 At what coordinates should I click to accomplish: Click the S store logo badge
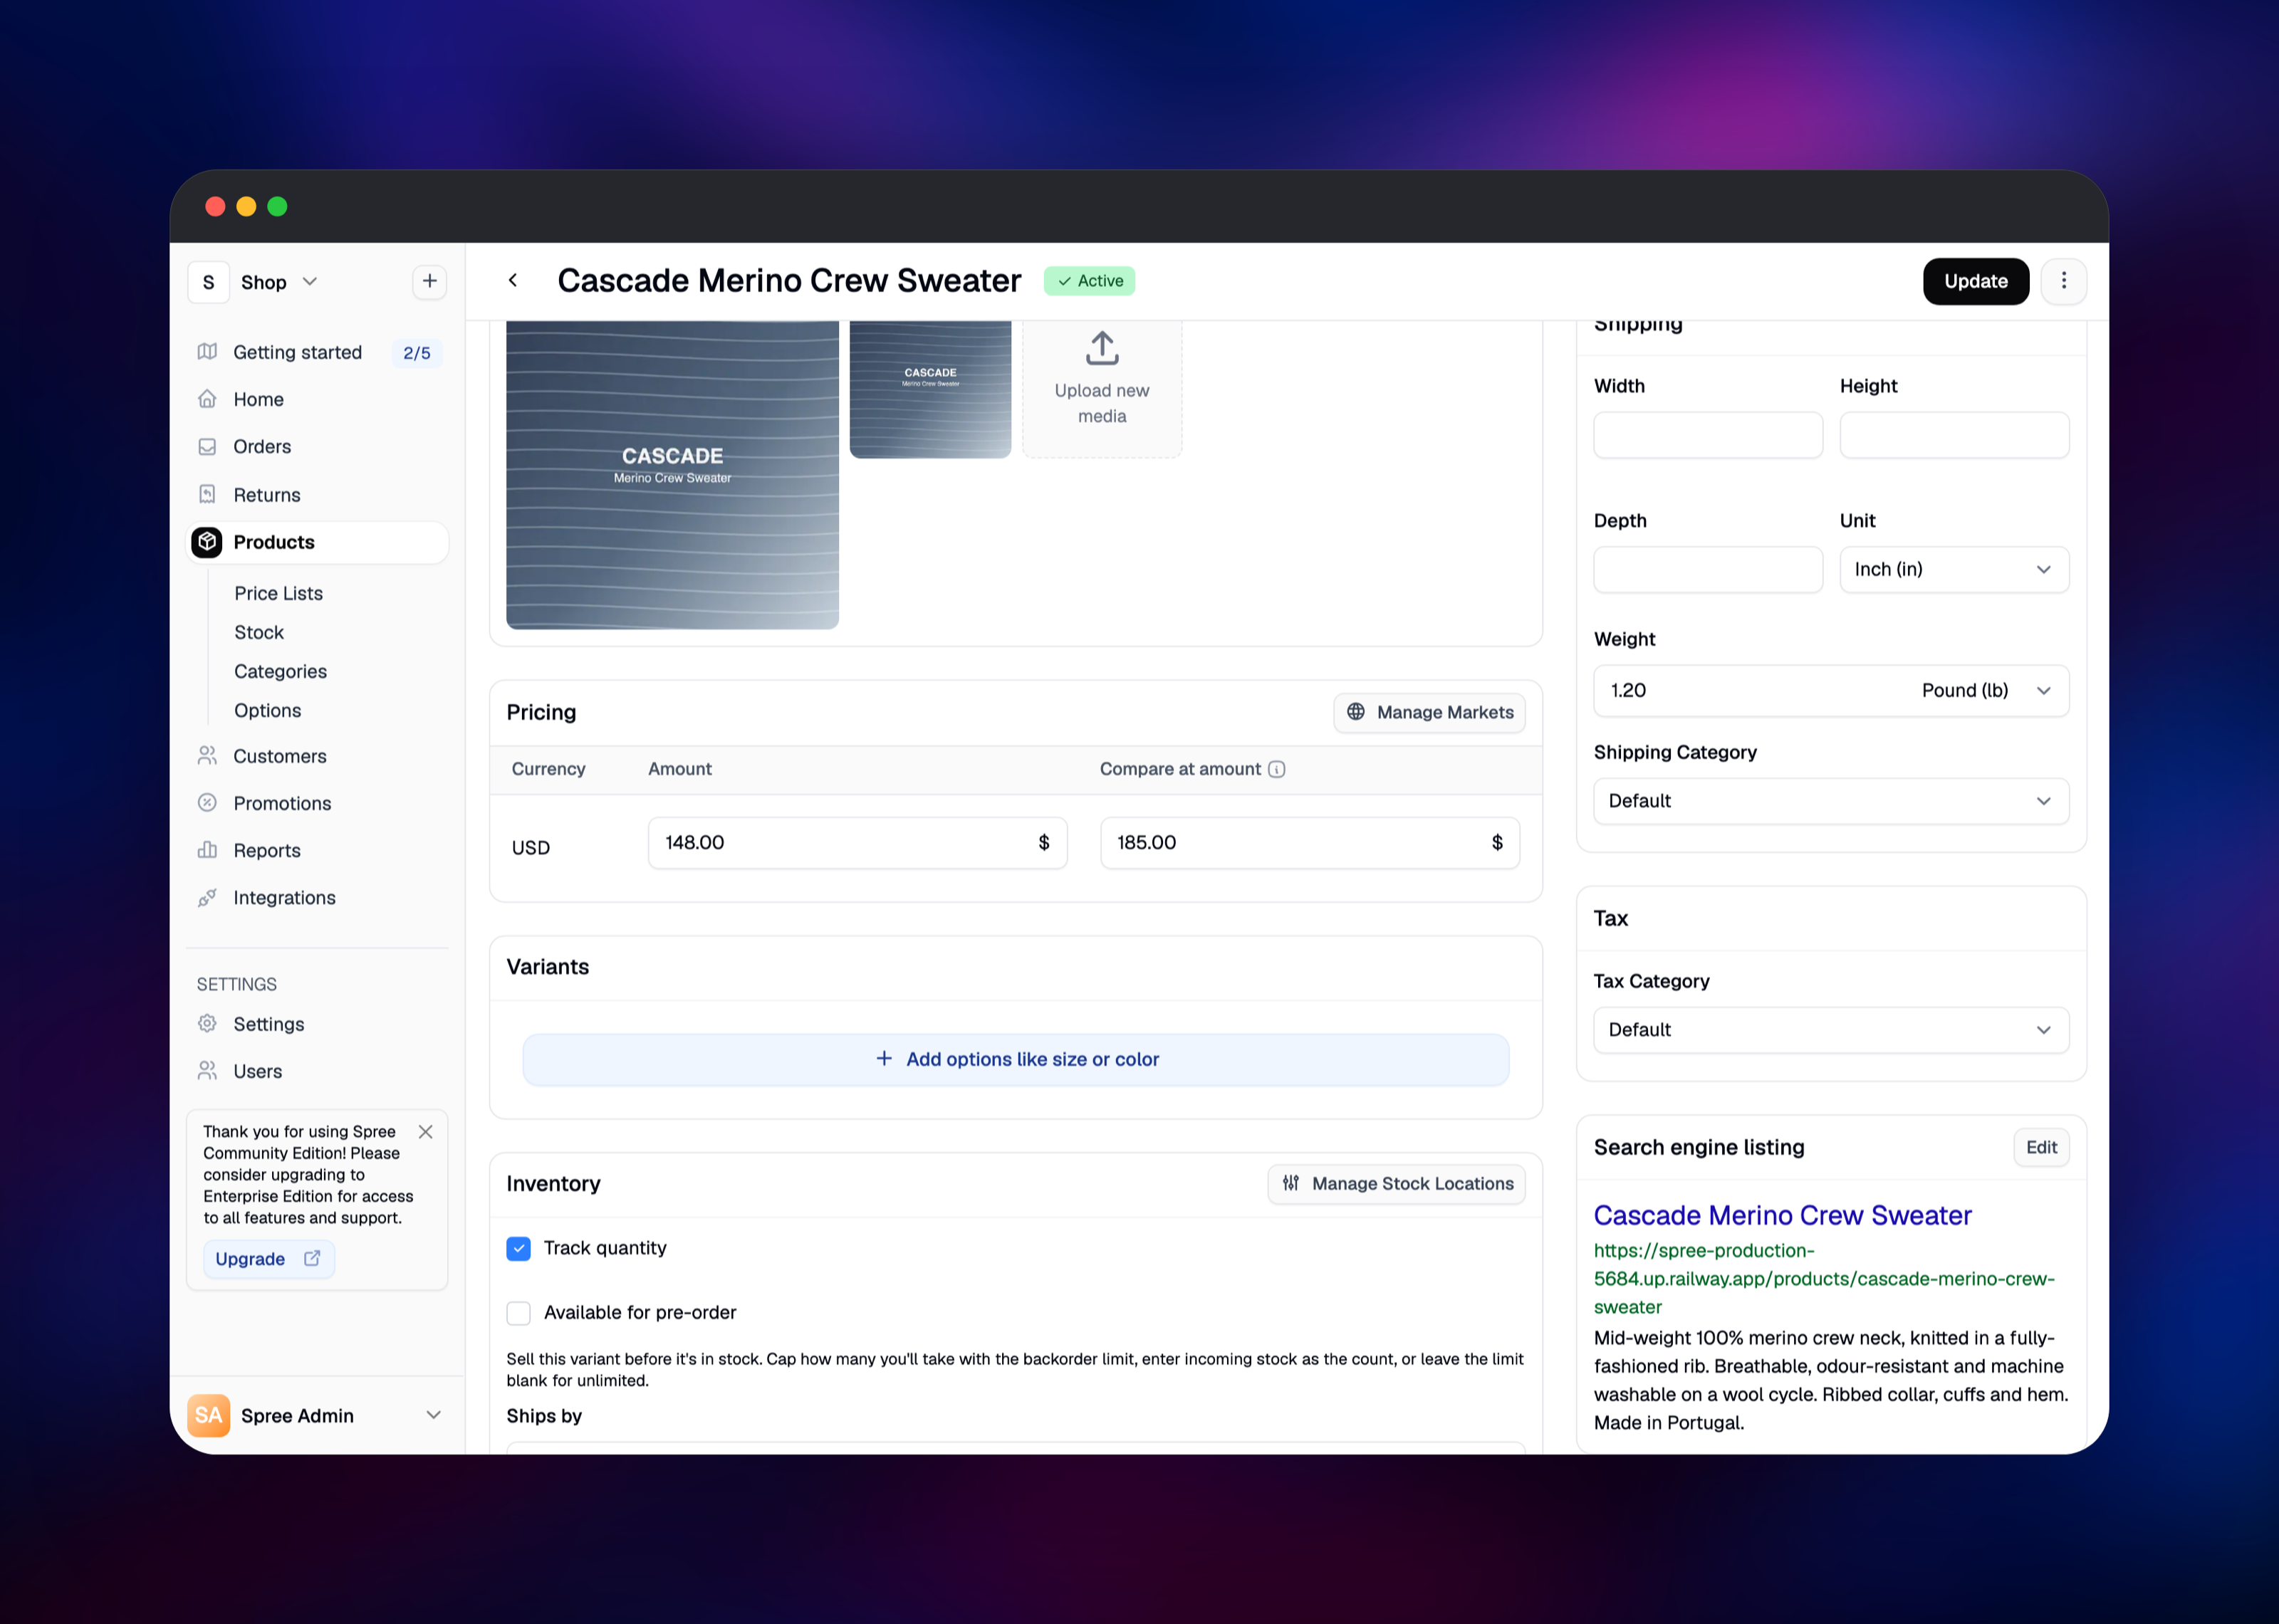[x=208, y=282]
